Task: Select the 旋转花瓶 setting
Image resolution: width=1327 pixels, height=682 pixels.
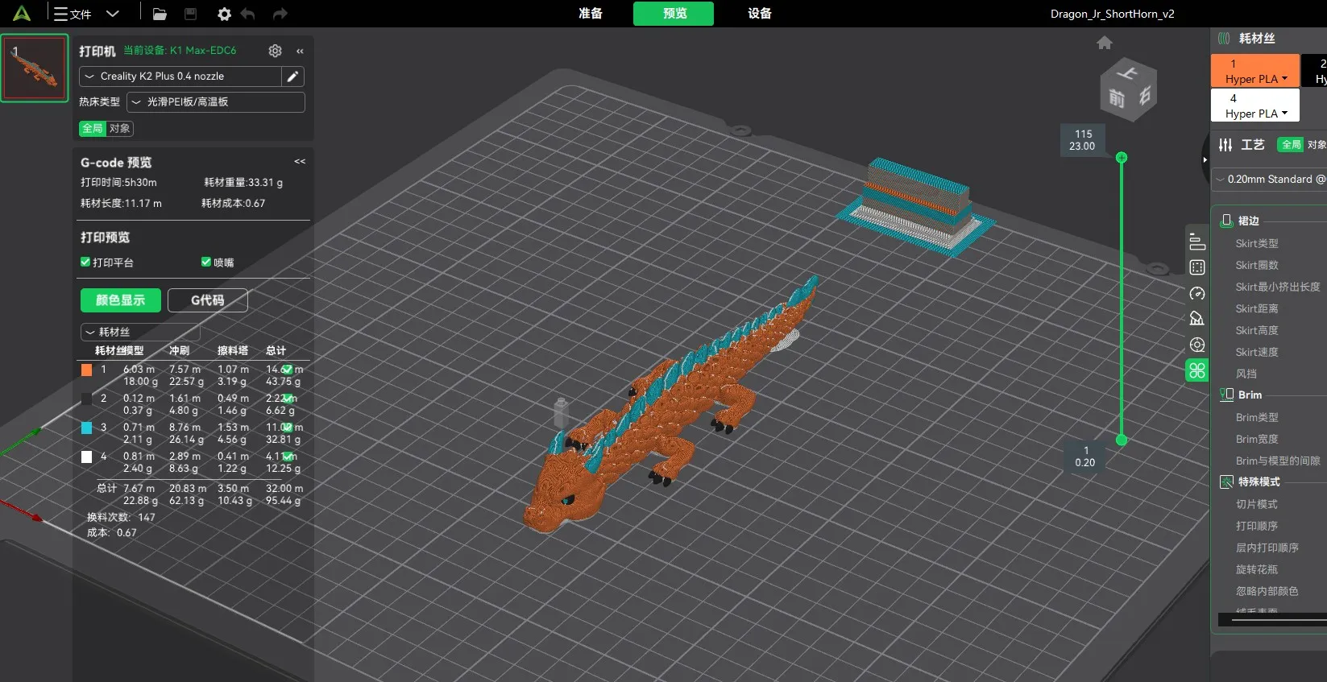Action: coord(1257,569)
